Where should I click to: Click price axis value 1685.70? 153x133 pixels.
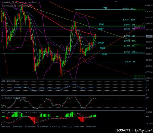point(149,30)
